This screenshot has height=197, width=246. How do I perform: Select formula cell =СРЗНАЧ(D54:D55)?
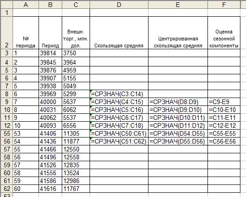(x=178, y=133)
